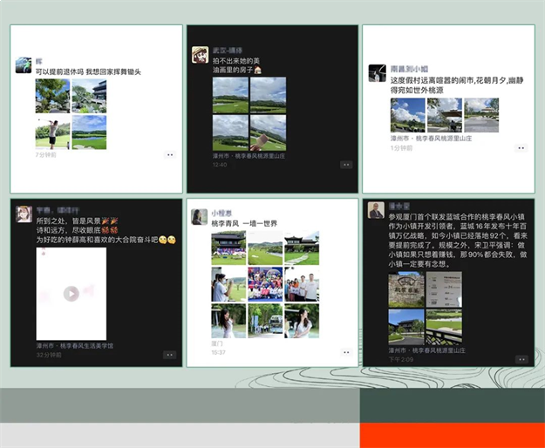Image resolution: width=545 pixels, height=448 pixels.
Task: Open the popsicle photo in the 油画里的房子 post
Action: tap(268, 132)
